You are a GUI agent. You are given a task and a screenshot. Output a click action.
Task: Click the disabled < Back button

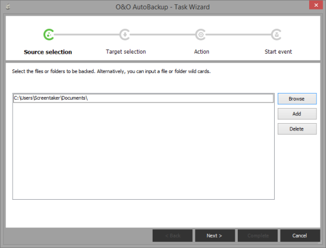(x=173, y=235)
